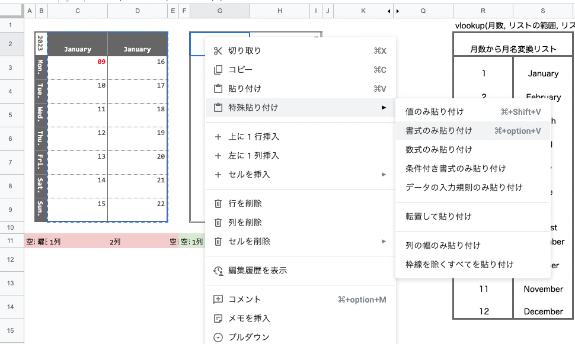Click the January header in column C
Screen dimensions: 575x344
[78, 44]
